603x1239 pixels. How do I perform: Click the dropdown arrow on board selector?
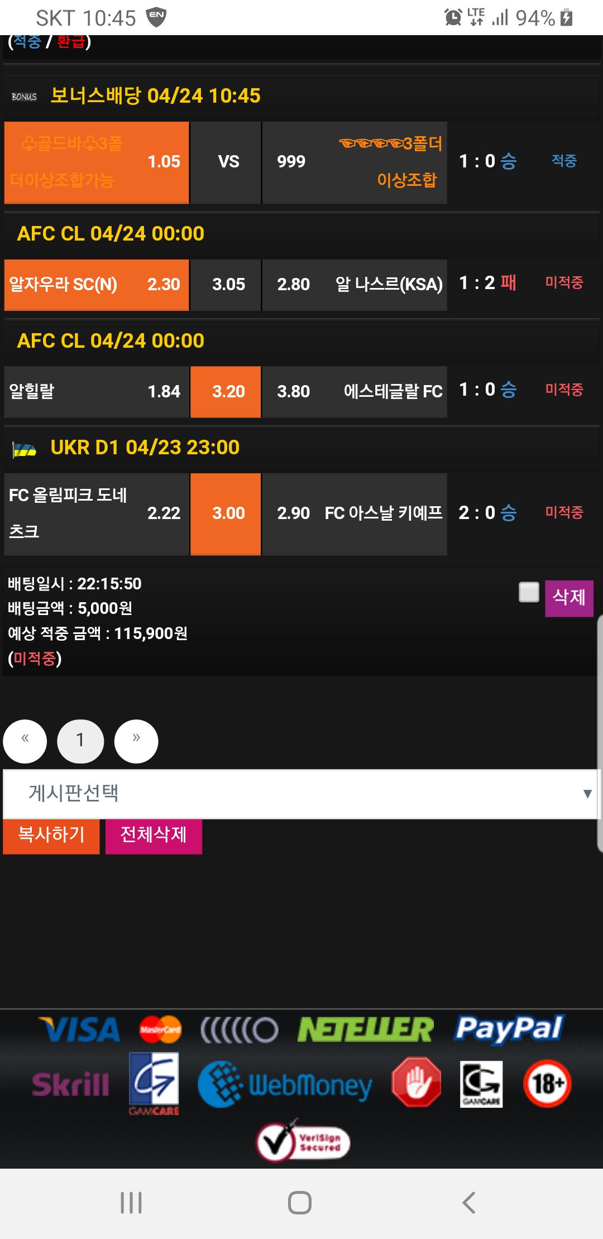587,794
